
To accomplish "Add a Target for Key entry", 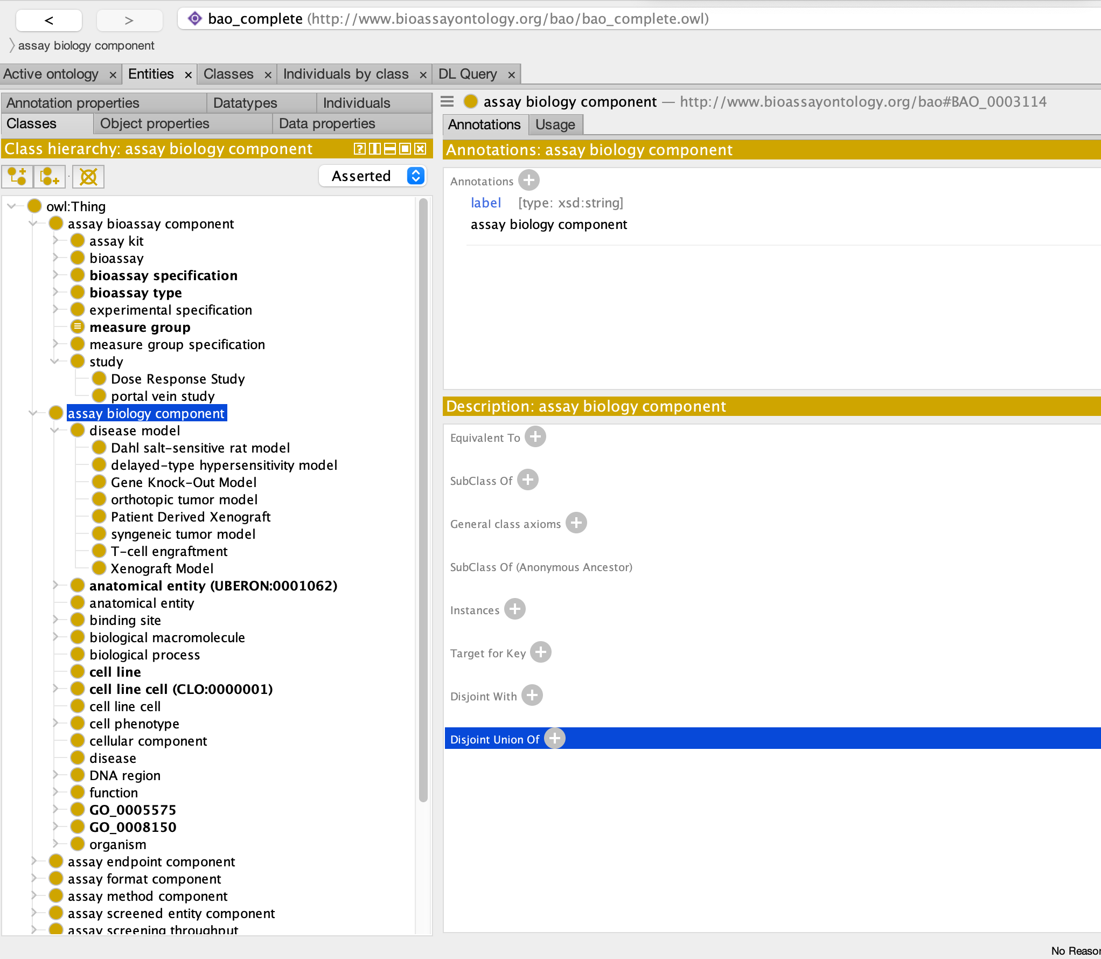I will (x=541, y=652).
